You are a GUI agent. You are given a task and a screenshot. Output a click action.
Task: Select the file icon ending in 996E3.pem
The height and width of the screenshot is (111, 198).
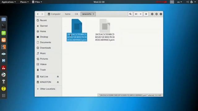point(105,26)
